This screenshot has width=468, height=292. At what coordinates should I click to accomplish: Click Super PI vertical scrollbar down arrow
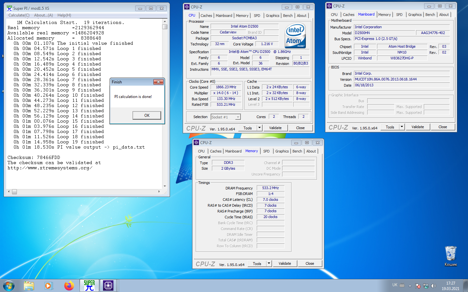pyautogui.click(x=165, y=186)
